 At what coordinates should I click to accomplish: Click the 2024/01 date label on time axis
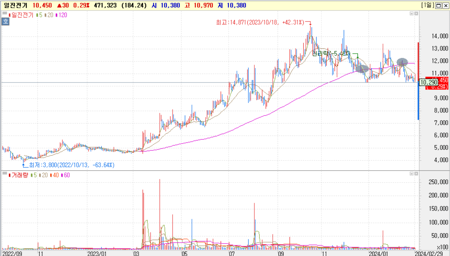click(378, 254)
